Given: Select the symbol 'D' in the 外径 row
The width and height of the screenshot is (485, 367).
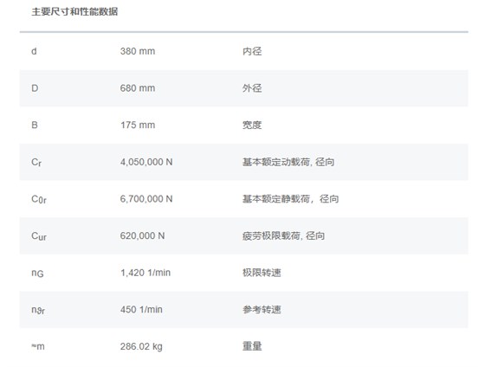Looking at the screenshot, I should click(35, 88).
